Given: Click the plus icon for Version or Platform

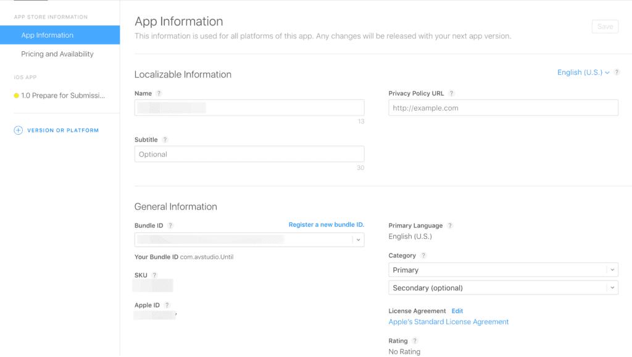Looking at the screenshot, I should click(19, 130).
